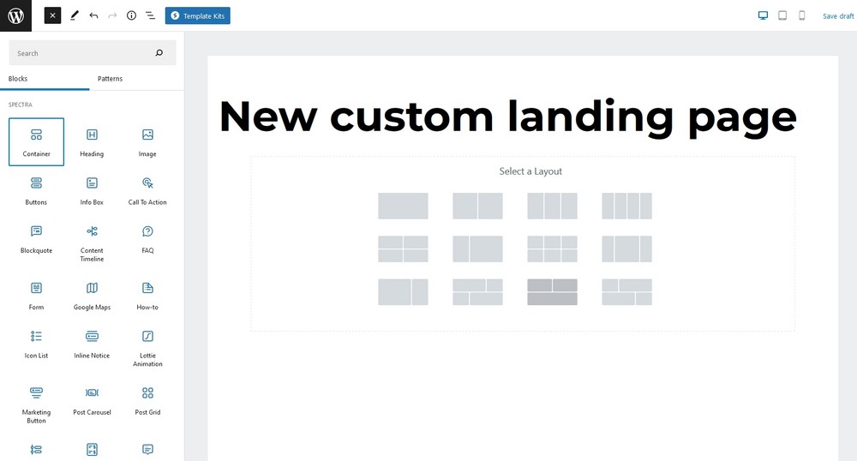Insert the FAQ block

click(x=147, y=239)
